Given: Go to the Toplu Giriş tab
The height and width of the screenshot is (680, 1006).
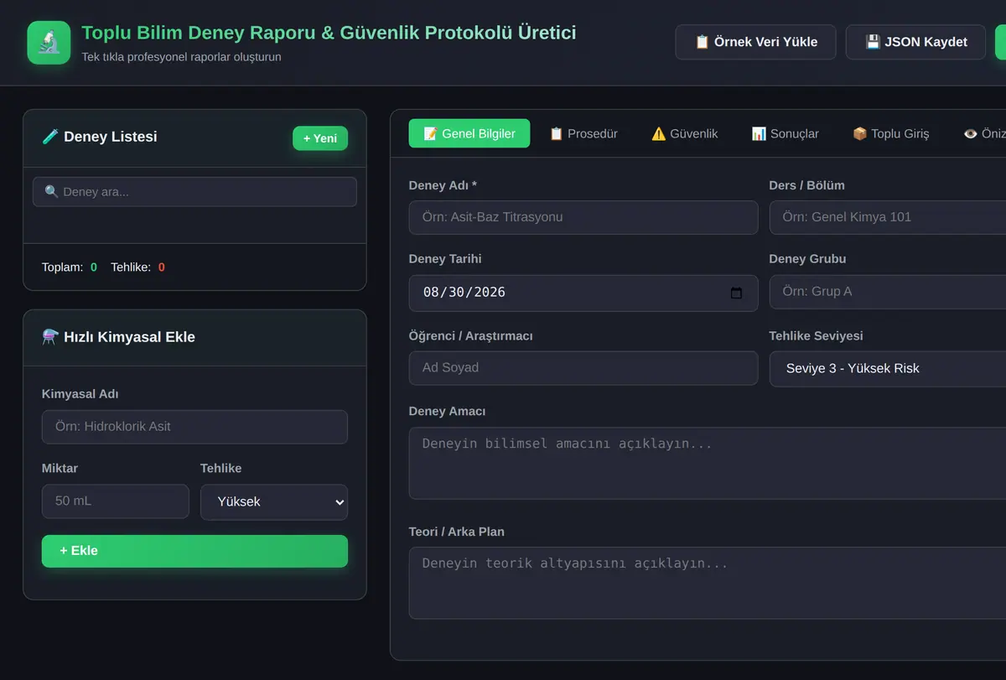Looking at the screenshot, I should (x=891, y=133).
